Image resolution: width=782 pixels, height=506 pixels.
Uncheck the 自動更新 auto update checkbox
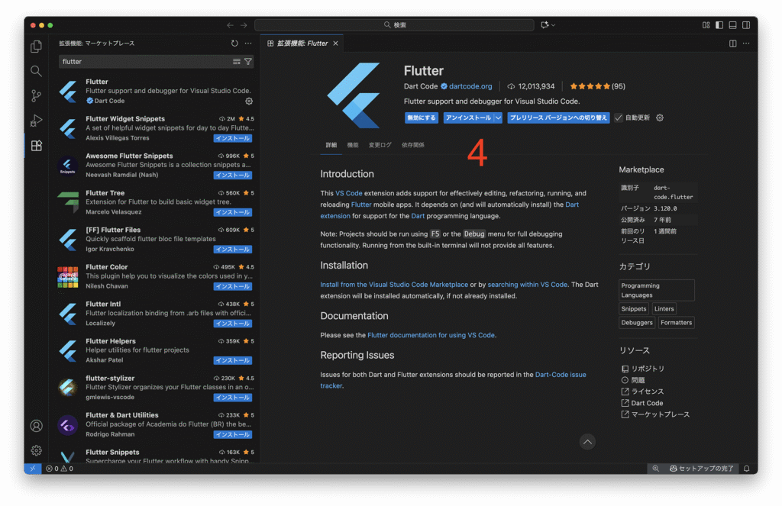point(619,118)
